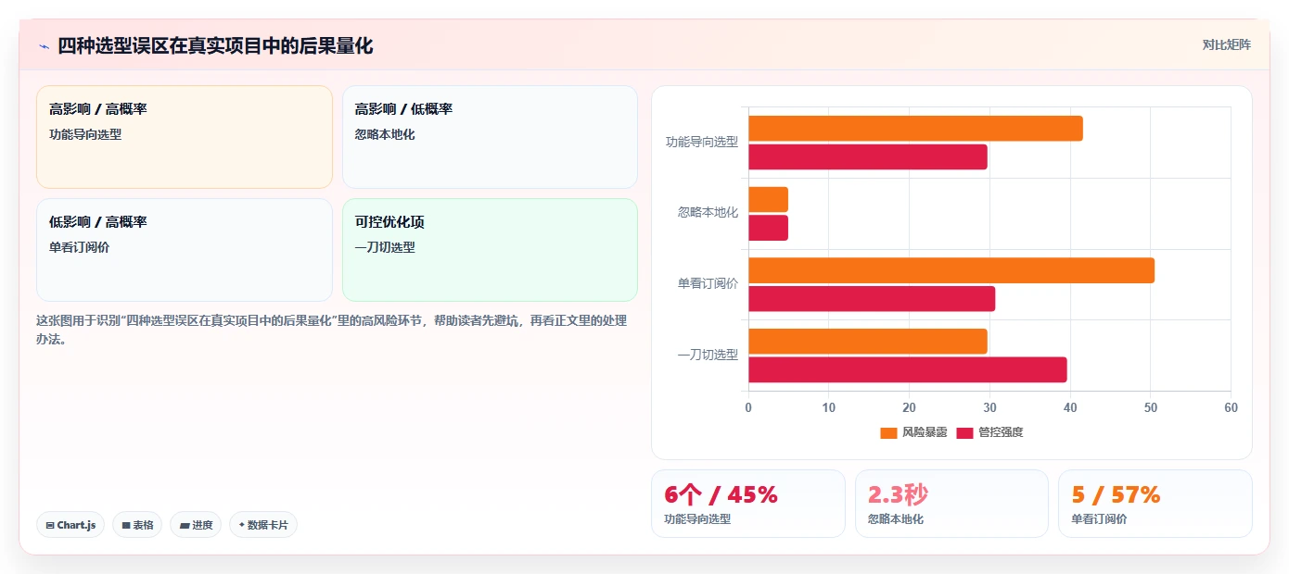Select the 低影响 / 高概率 card
The height and width of the screenshot is (574, 1289).
(185, 250)
